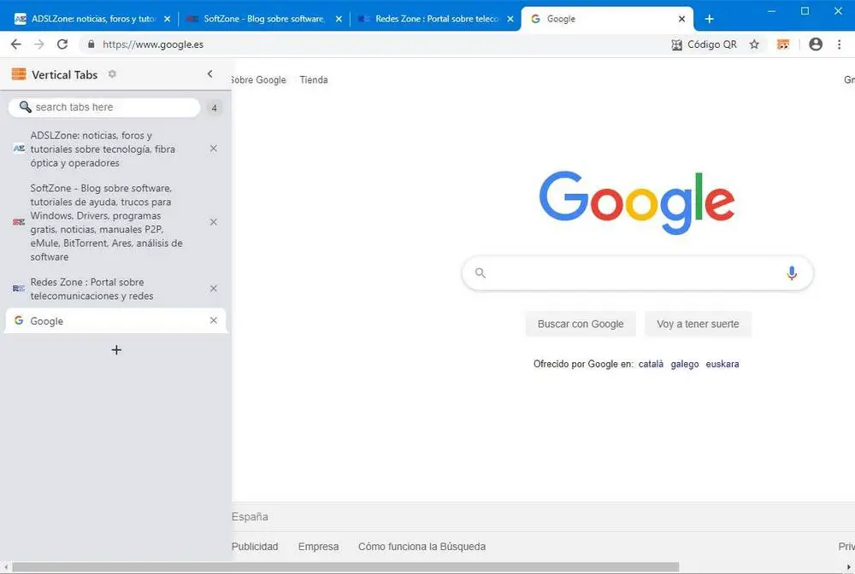Image resolution: width=855 pixels, height=574 pixels.
Task: Close SoftZone entry in vertical tabs list
Action: coord(214,221)
